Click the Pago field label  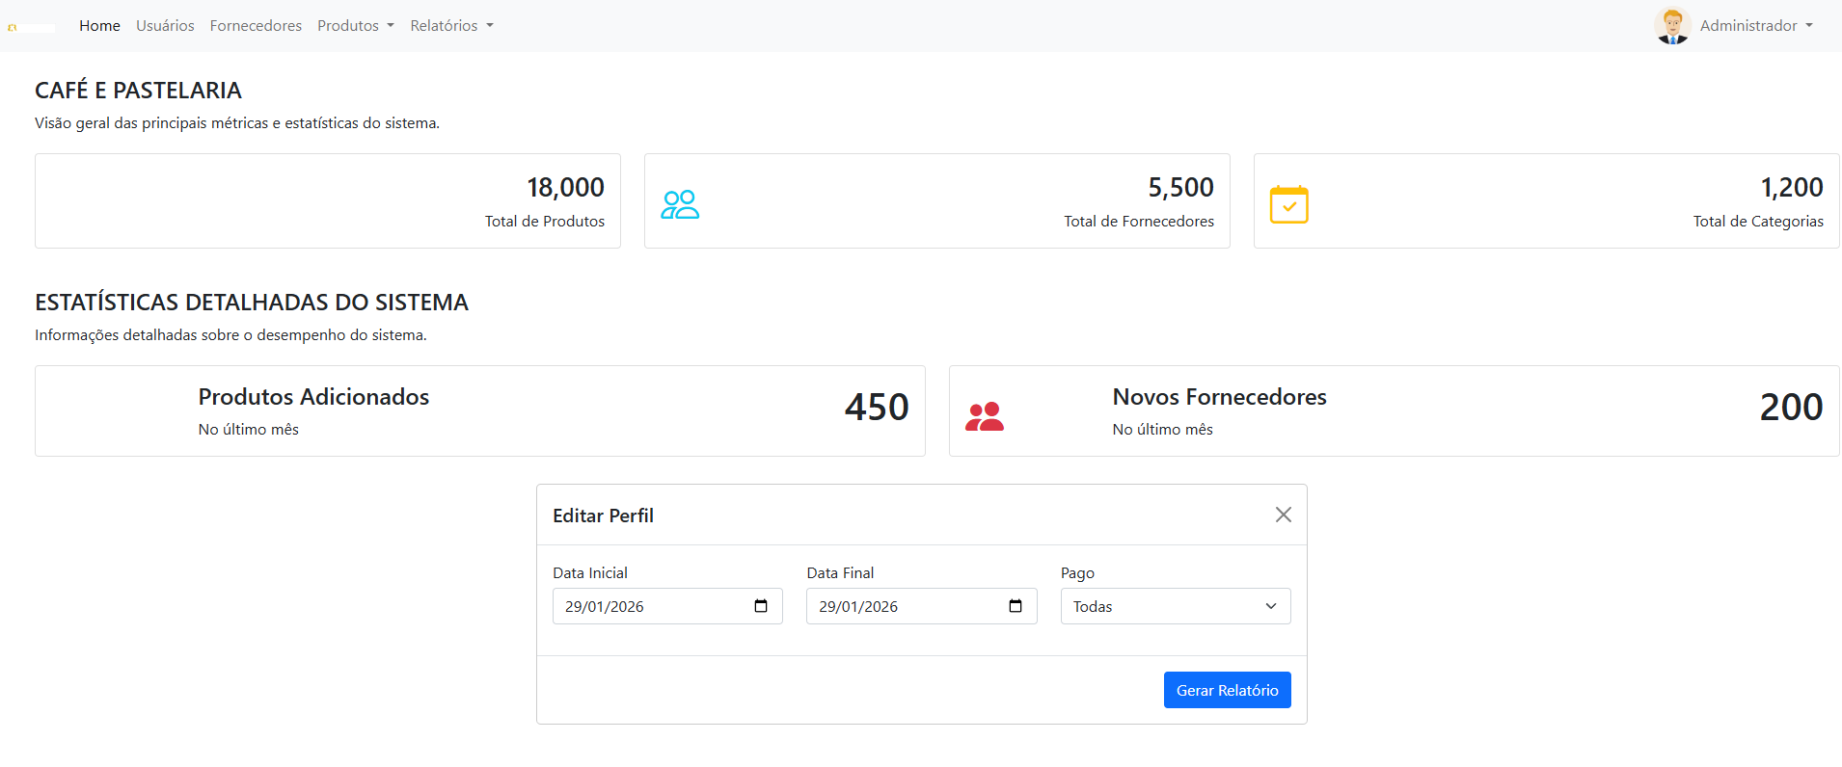click(x=1077, y=573)
